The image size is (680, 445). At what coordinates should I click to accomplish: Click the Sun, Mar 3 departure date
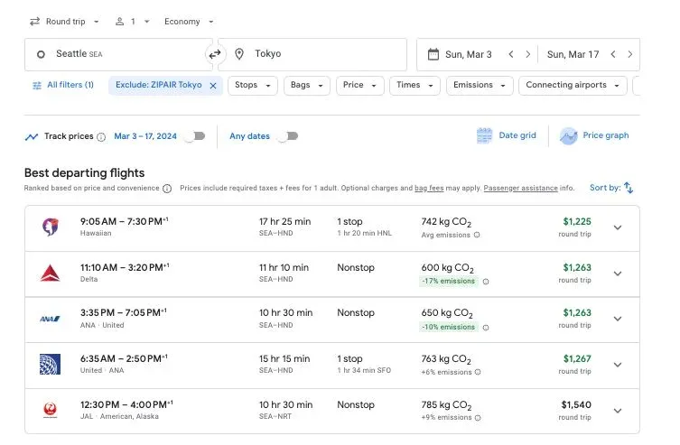[469, 54]
